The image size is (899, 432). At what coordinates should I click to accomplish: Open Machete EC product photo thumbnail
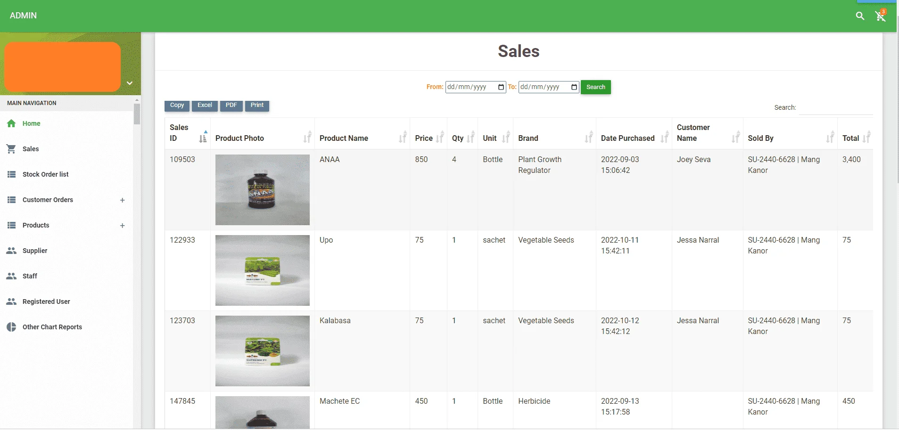pyautogui.click(x=263, y=413)
